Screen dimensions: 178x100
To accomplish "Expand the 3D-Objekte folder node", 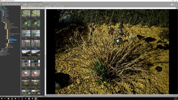I will pos(2,11).
